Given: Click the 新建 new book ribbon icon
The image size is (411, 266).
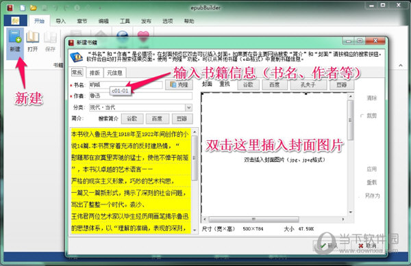Looking at the screenshot, I should [15, 41].
